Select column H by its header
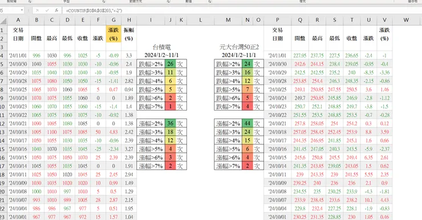This screenshot has width=422, height=220. coord(129,20)
